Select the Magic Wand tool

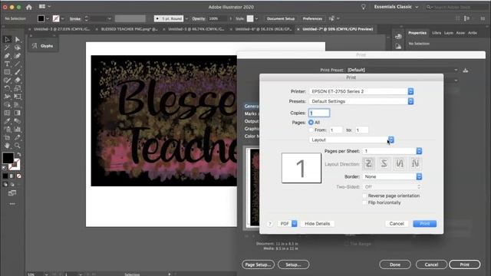click(x=7, y=48)
